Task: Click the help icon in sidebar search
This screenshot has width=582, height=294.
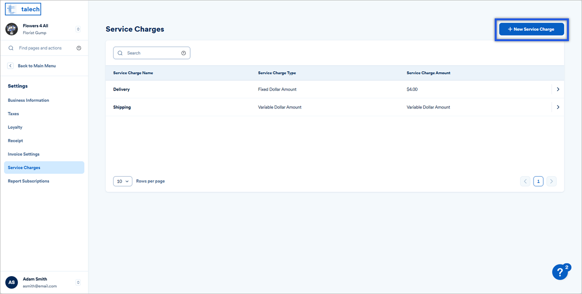Action: pos(79,48)
